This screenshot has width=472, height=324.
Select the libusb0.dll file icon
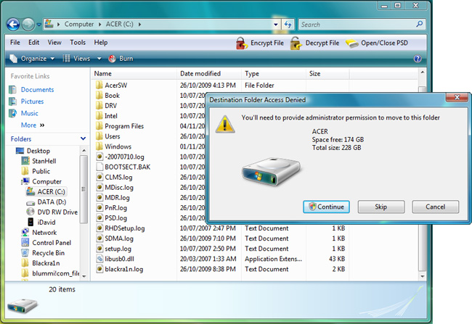click(99, 259)
